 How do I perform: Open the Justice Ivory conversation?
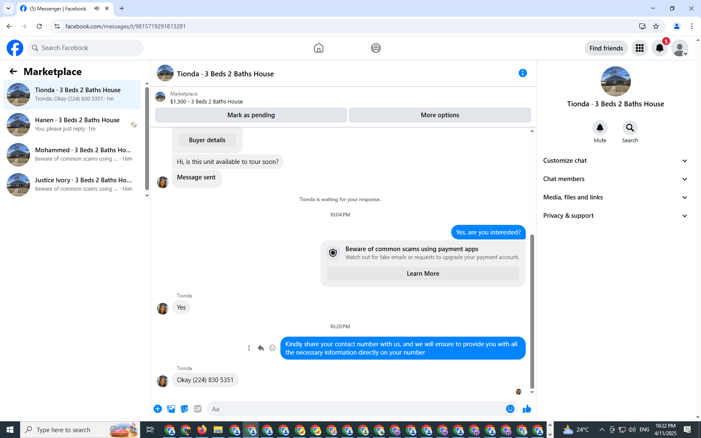click(72, 185)
